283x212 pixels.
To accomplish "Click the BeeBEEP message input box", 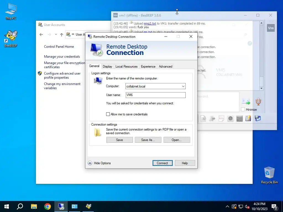I will tap(218, 102).
